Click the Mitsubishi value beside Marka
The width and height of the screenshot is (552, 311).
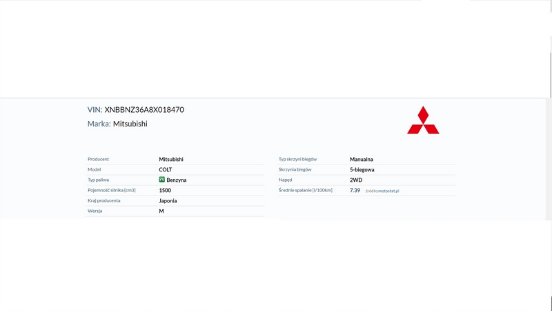[130, 124]
